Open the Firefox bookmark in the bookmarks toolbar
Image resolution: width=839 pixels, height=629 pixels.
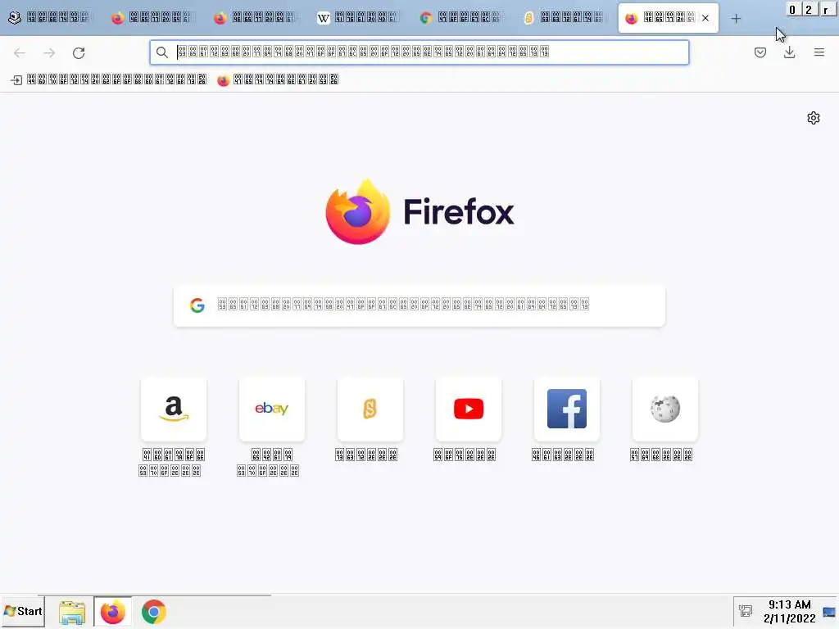click(x=278, y=80)
